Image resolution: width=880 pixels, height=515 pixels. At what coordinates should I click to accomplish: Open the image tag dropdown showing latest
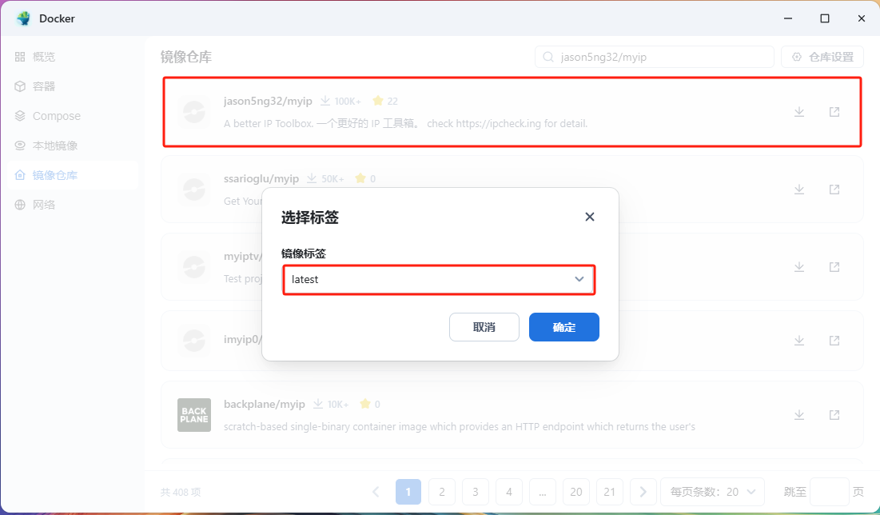click(438, 280)
